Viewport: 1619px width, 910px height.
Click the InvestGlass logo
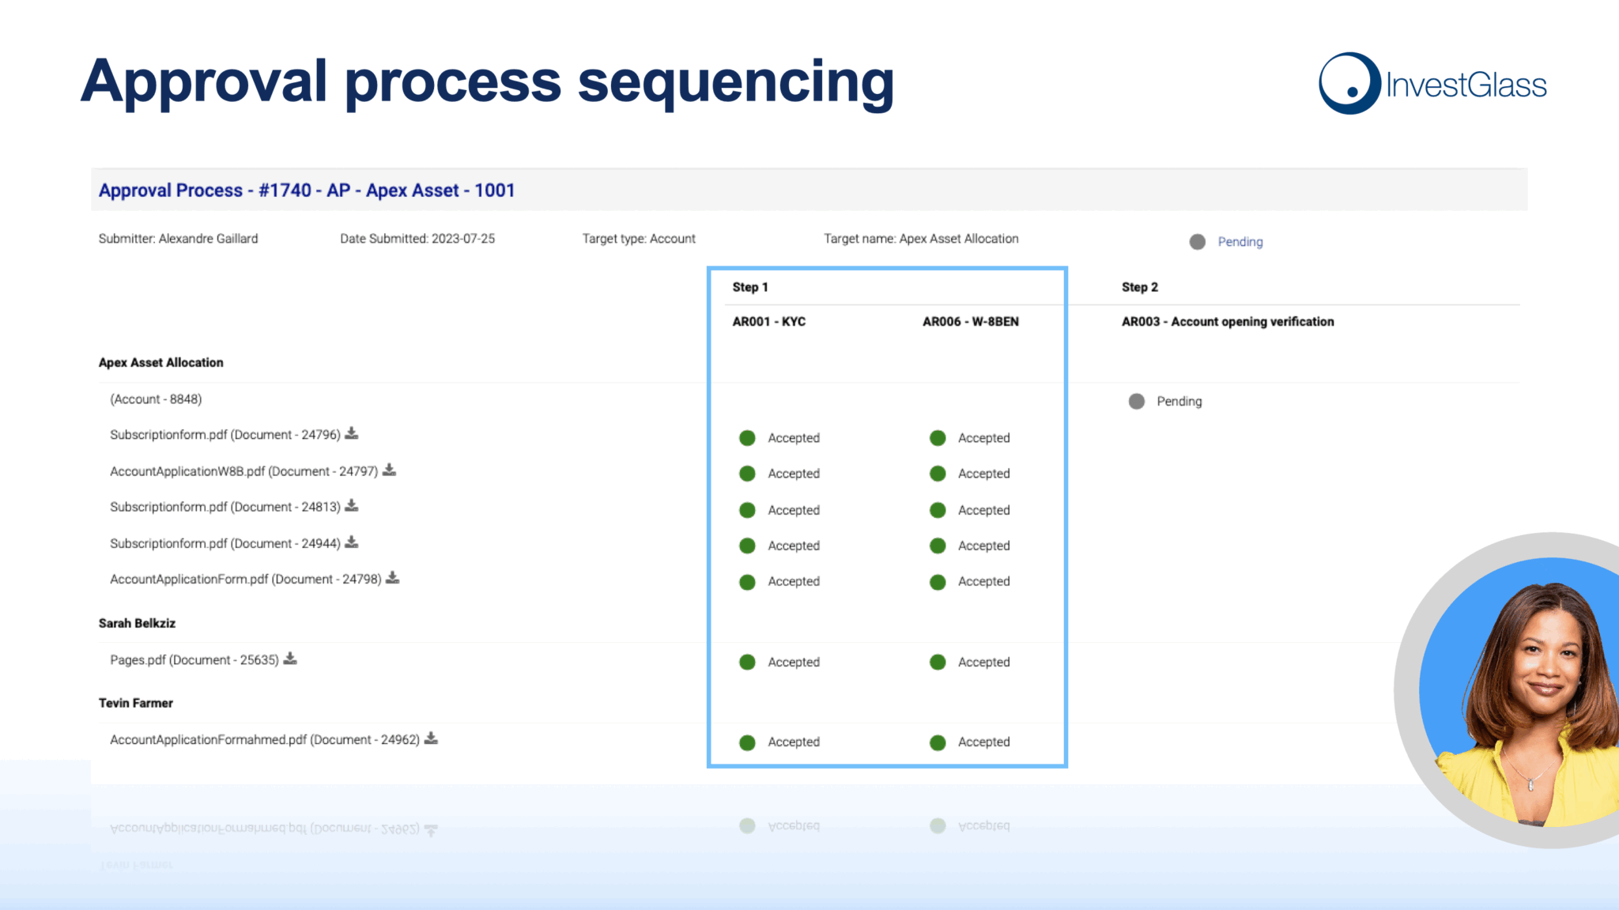[x=1432, y=84]
